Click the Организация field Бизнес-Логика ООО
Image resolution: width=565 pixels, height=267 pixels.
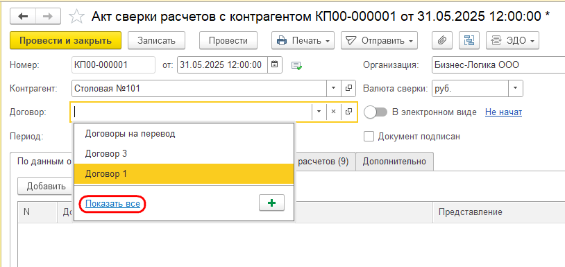[498, 64]
